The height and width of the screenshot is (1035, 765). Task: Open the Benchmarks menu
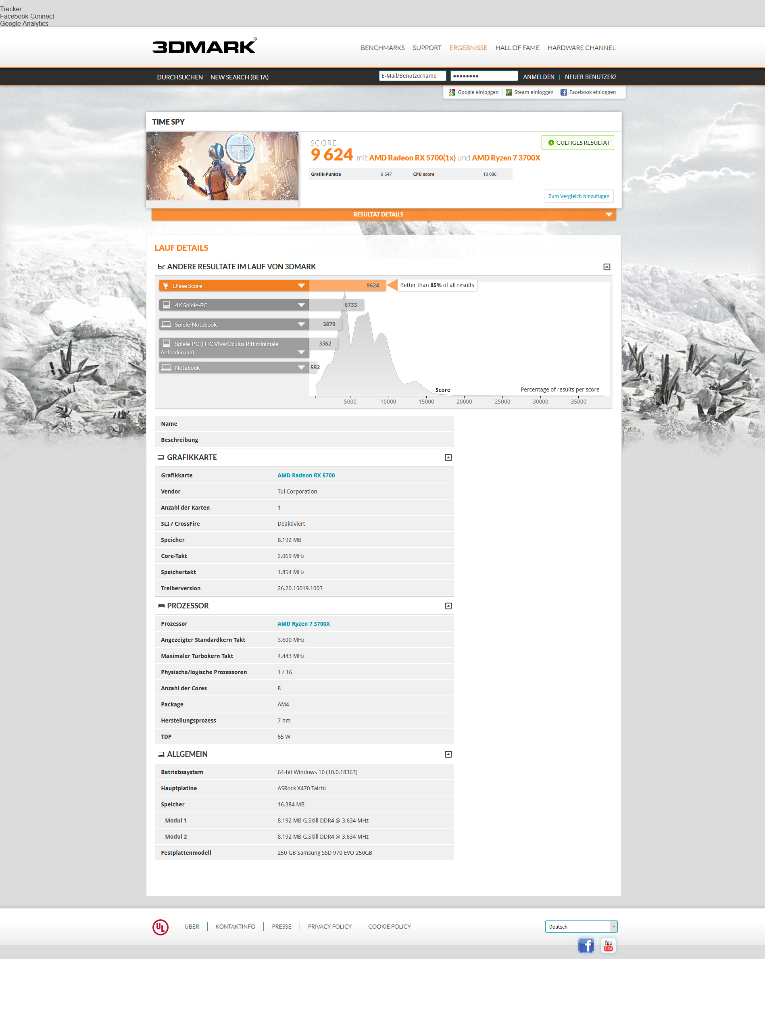(382, 48)
